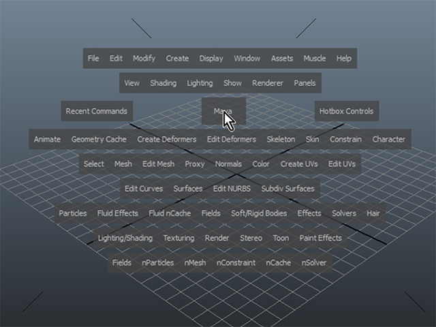Open the Fields menu beside nParticles

click(x=122, y=263)
